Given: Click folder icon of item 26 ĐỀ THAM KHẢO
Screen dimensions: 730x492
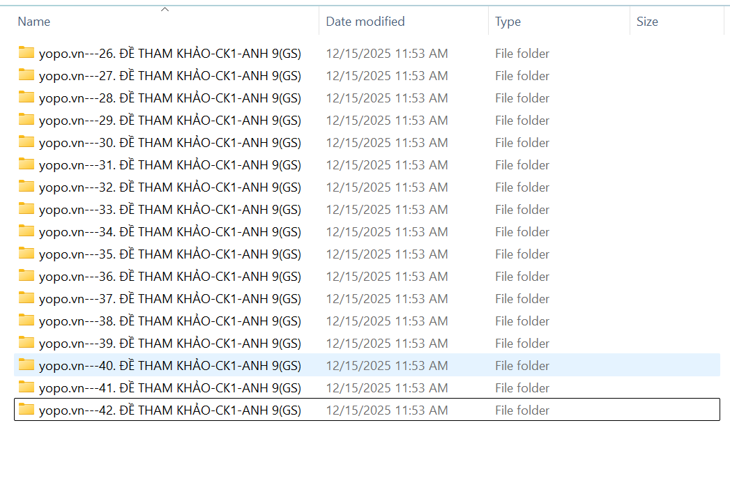Looking at the screenshot, I should (x=26, y=53).
